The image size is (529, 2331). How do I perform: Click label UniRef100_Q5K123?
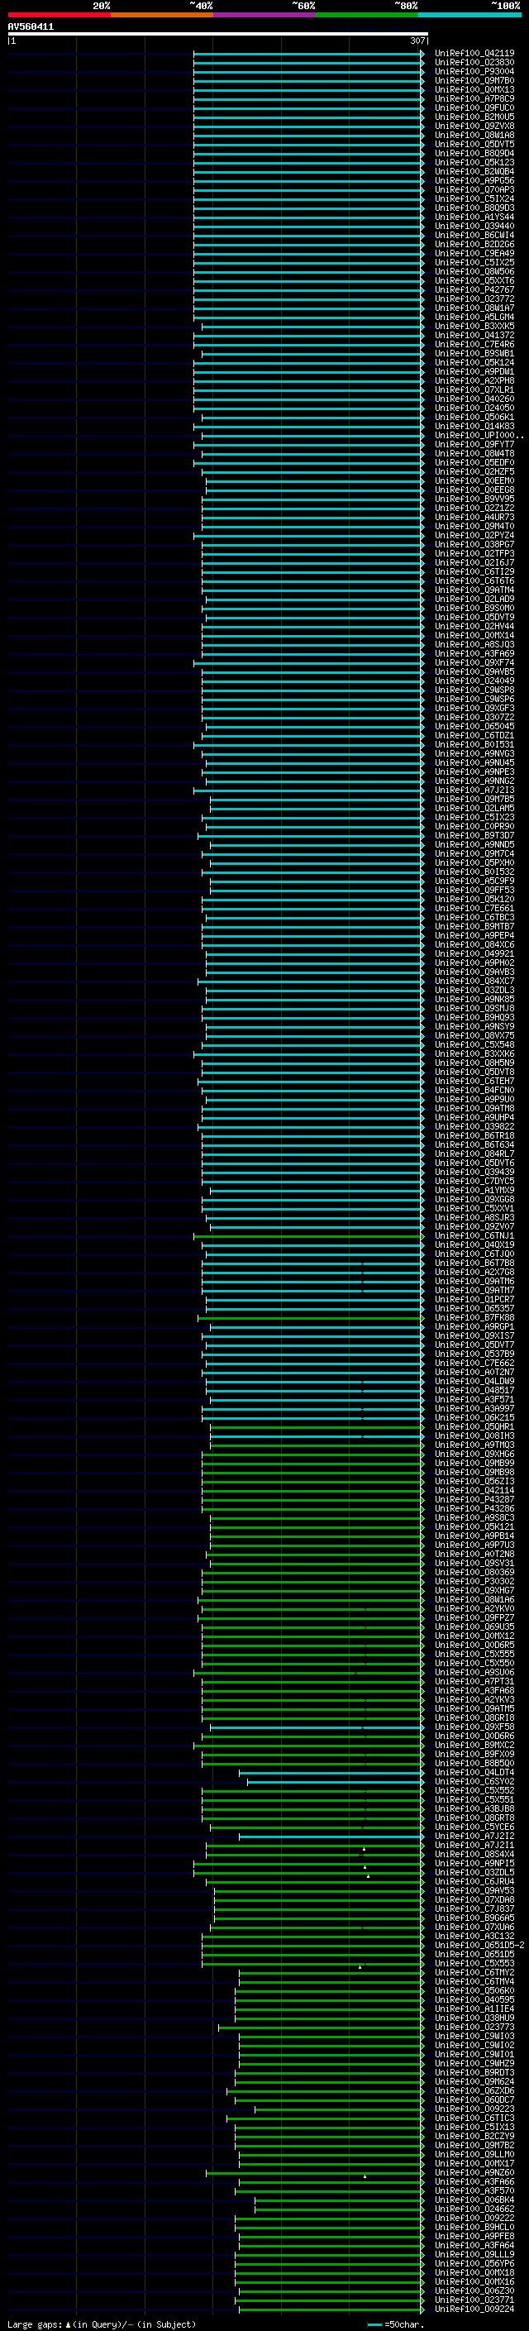tap(474, 163)
